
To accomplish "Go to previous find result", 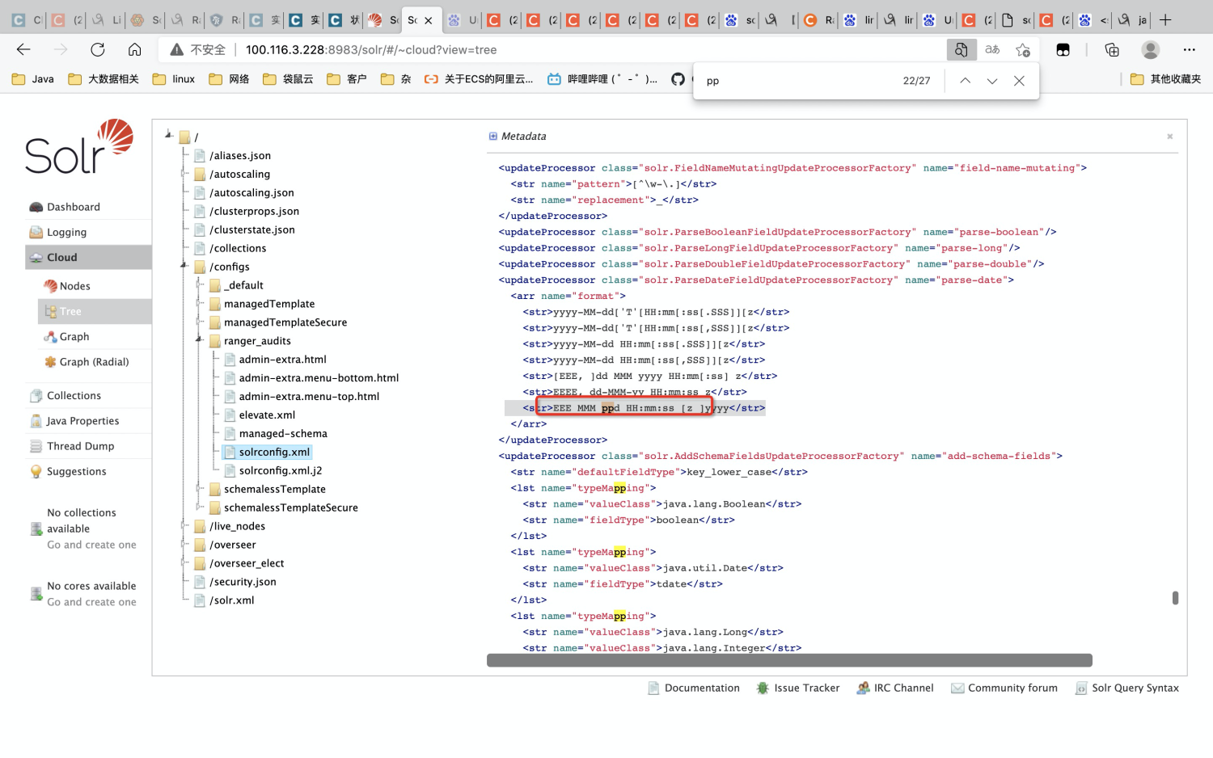I will click(x=965, y=81).
